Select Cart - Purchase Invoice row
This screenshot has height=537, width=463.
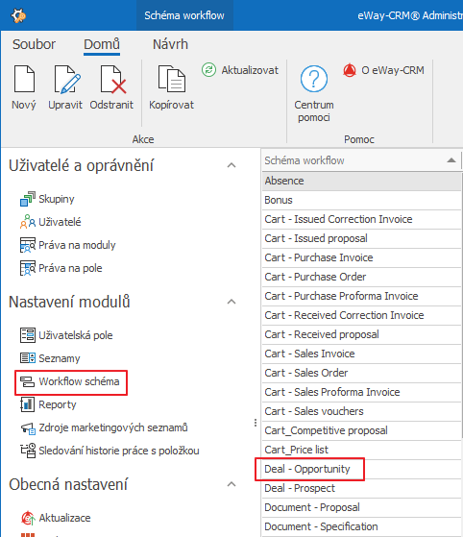click(361, 257)
